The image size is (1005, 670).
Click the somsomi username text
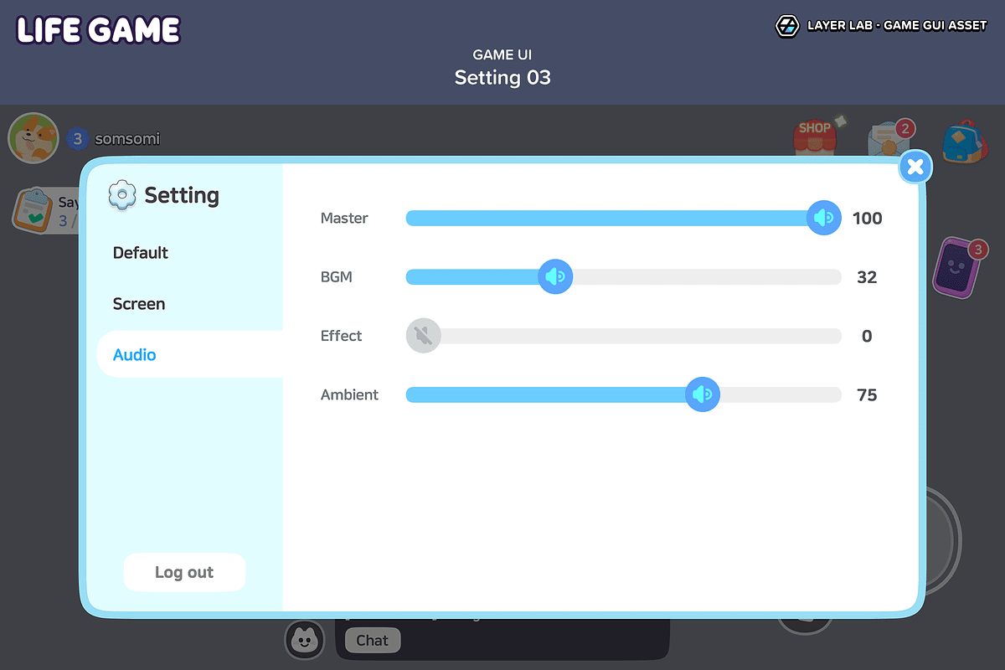127,139
